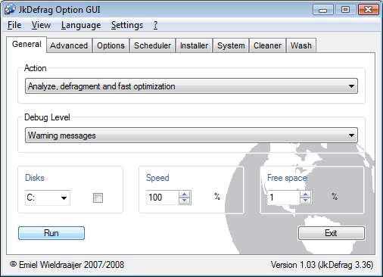Decrease Speed with the down spinner arrow
The image size is (383, 277).
point(184,201)
